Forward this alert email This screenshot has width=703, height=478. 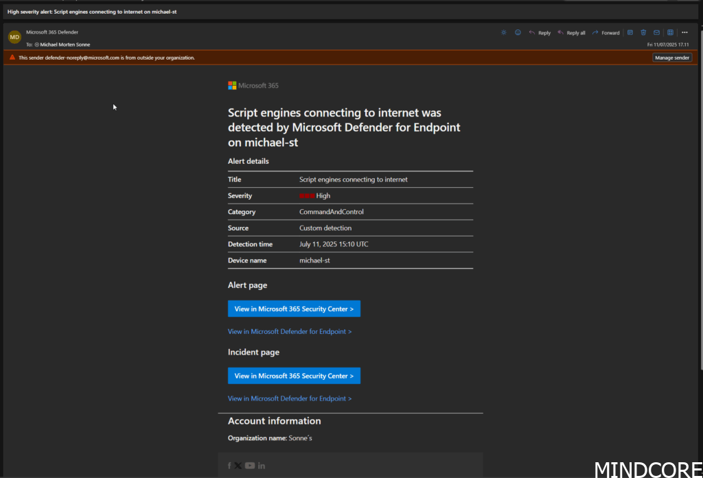pos(606,33)
